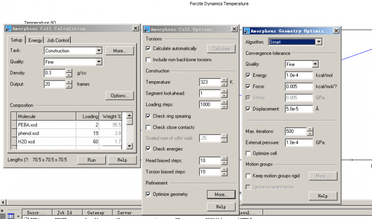Click the jobs grid view icon

click(x=11, y=216)
